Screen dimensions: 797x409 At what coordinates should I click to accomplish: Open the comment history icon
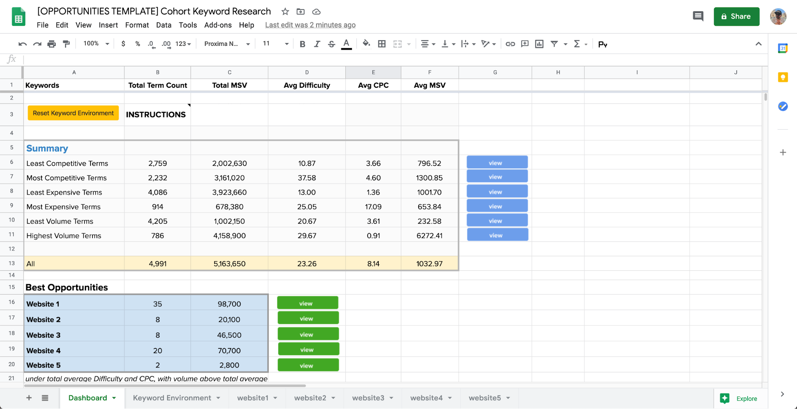698,16
